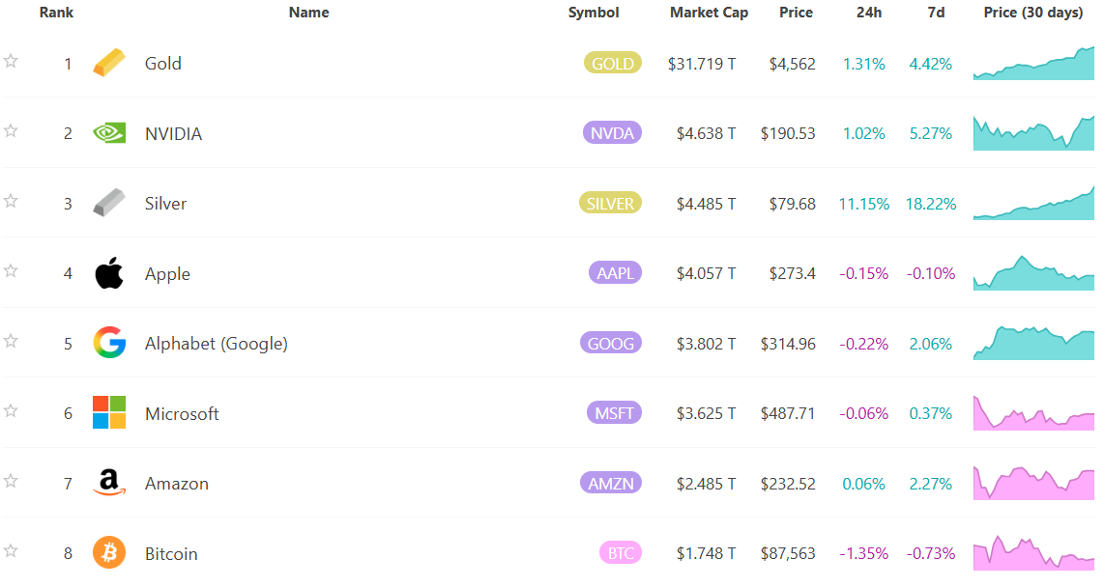Click the BTC symbol badge

(x=621, y=552)
